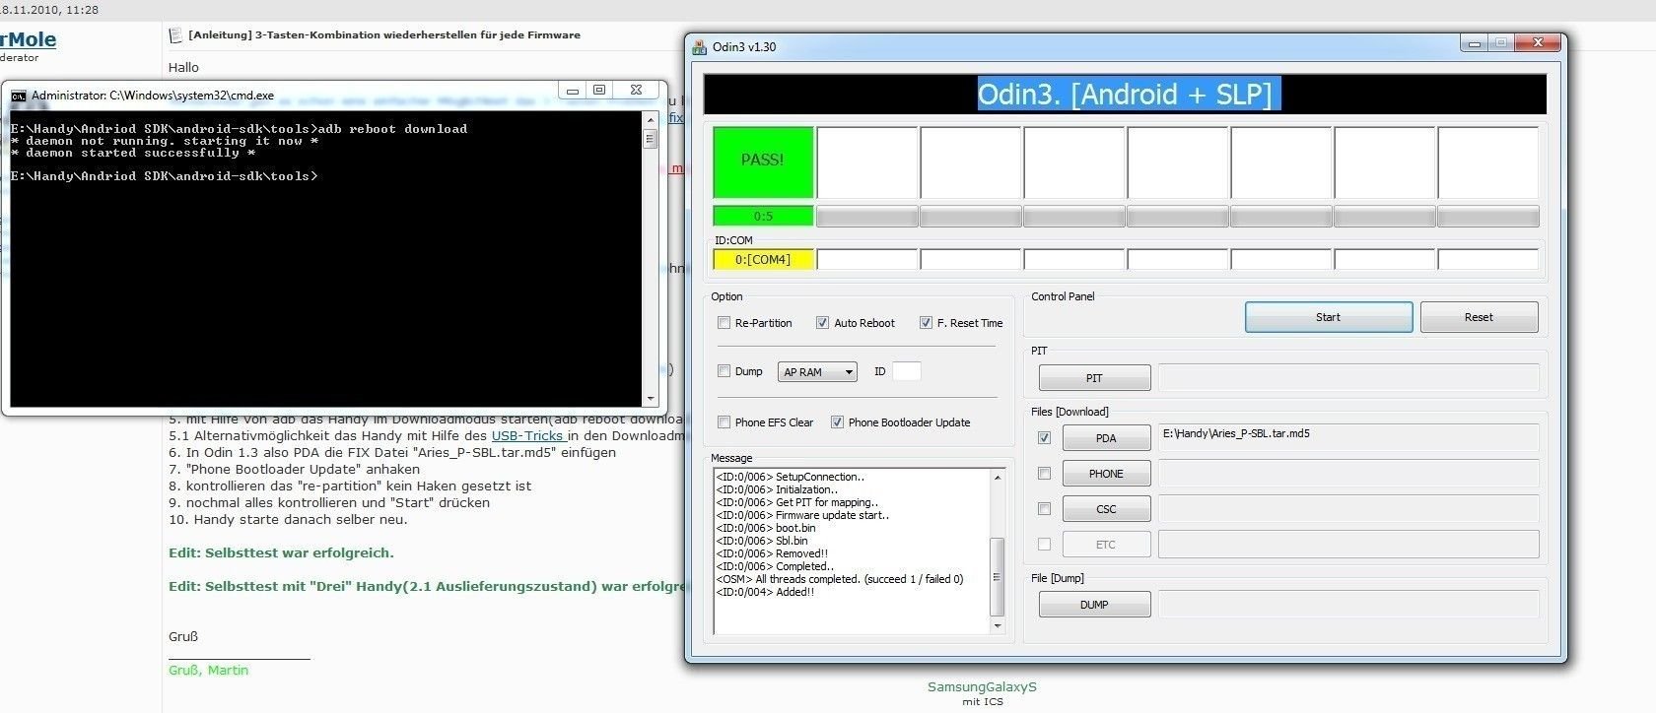1656x713 pixels.
Task: Enable Phone EFS Clear option
Action: point(724,422)
